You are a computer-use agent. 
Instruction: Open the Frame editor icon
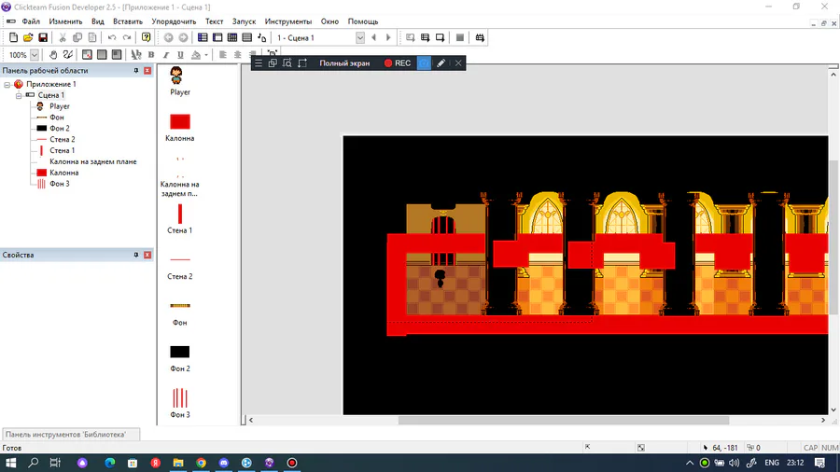pos(217,37)
